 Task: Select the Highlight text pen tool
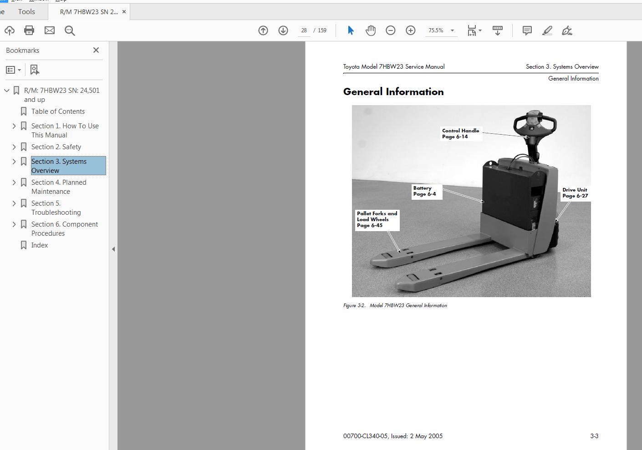[547, 30]
